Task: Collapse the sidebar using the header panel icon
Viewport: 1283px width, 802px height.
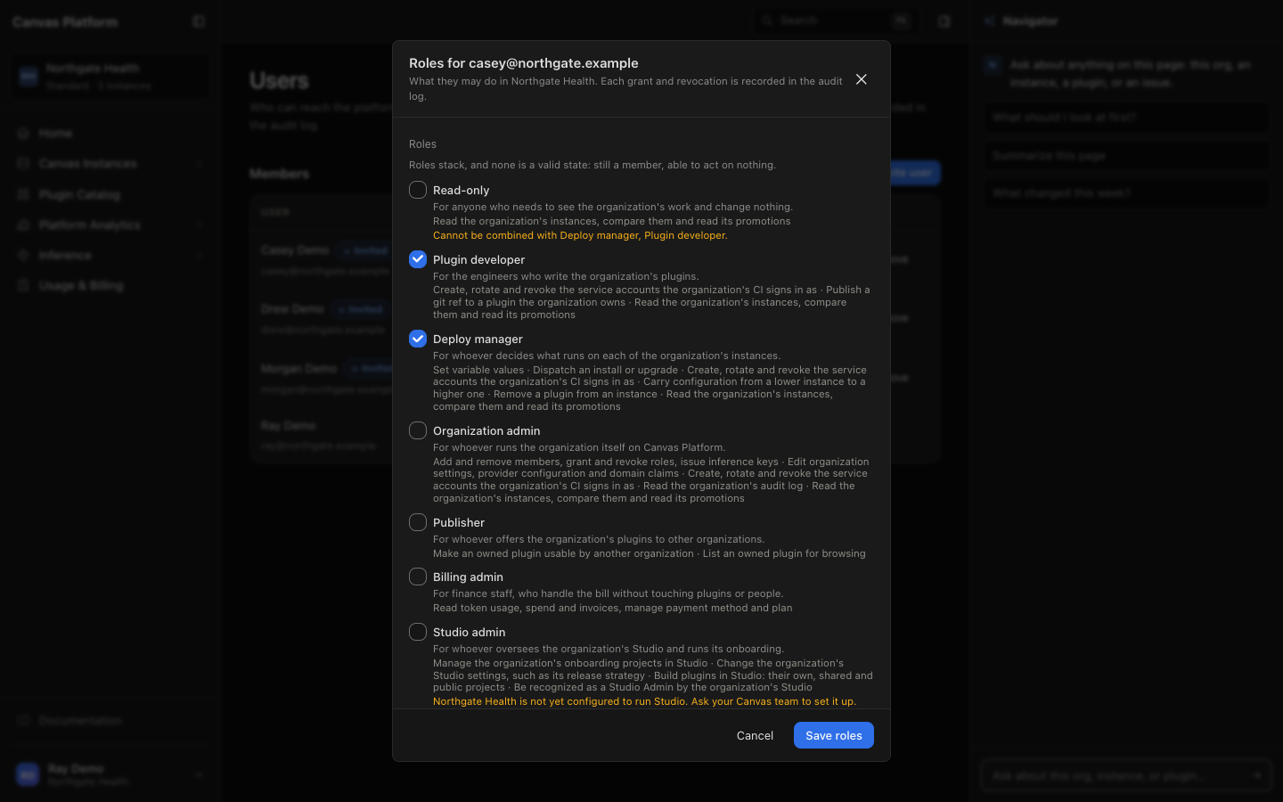Action: [x=199, y=21]
